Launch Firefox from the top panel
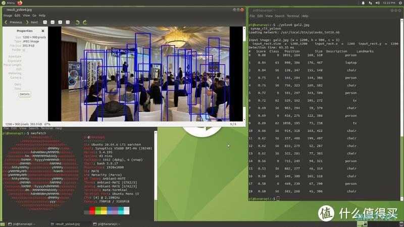 20,3
